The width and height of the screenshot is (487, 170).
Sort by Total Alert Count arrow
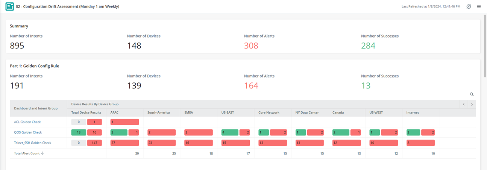42,153
